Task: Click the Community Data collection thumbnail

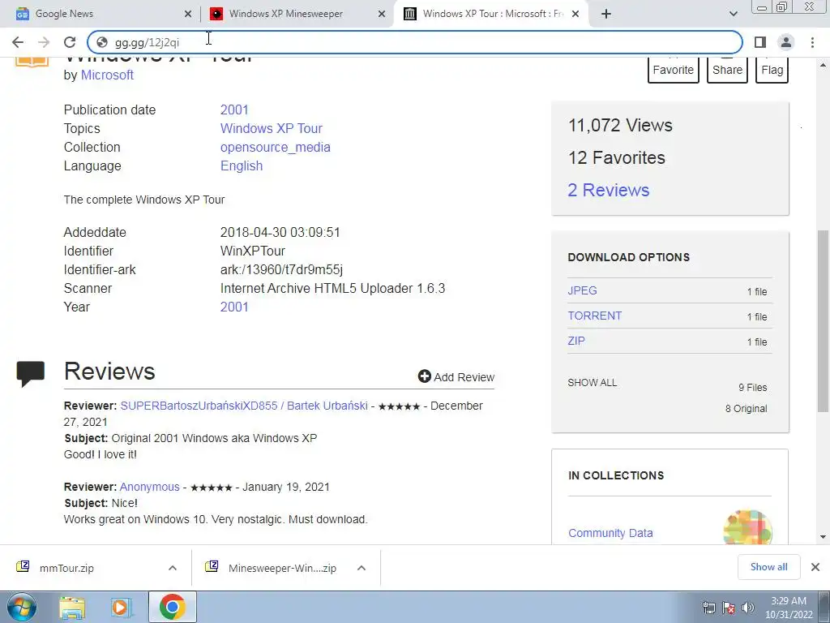Action: (747, 527)
